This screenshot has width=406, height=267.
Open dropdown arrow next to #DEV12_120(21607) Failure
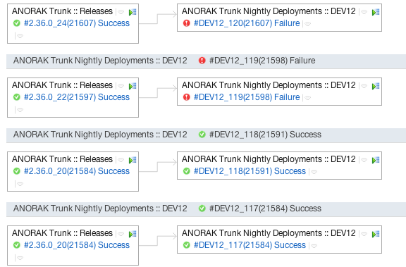click(x=307, y=24)
